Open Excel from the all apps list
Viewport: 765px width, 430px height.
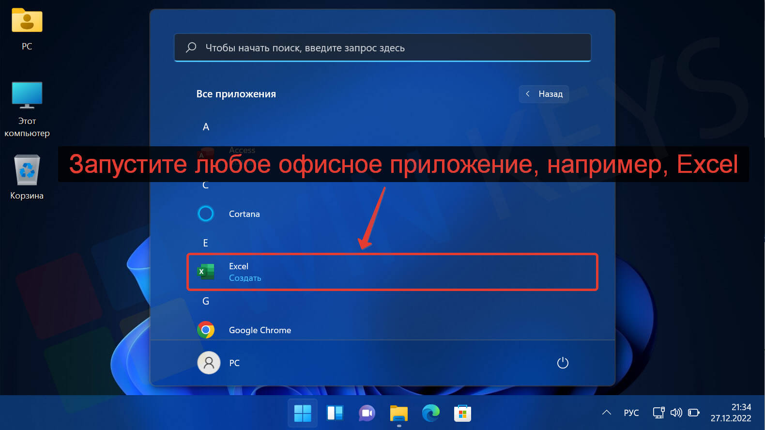[x=238, y=266]
